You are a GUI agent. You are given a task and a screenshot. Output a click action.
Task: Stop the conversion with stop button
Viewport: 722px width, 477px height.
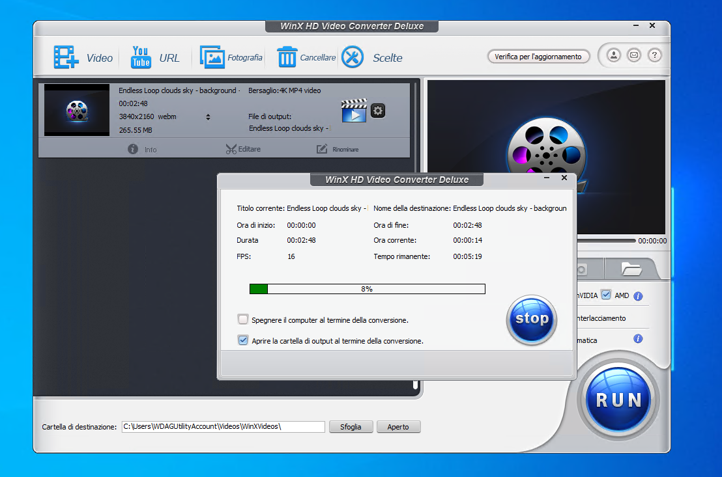tap(532, 320)
